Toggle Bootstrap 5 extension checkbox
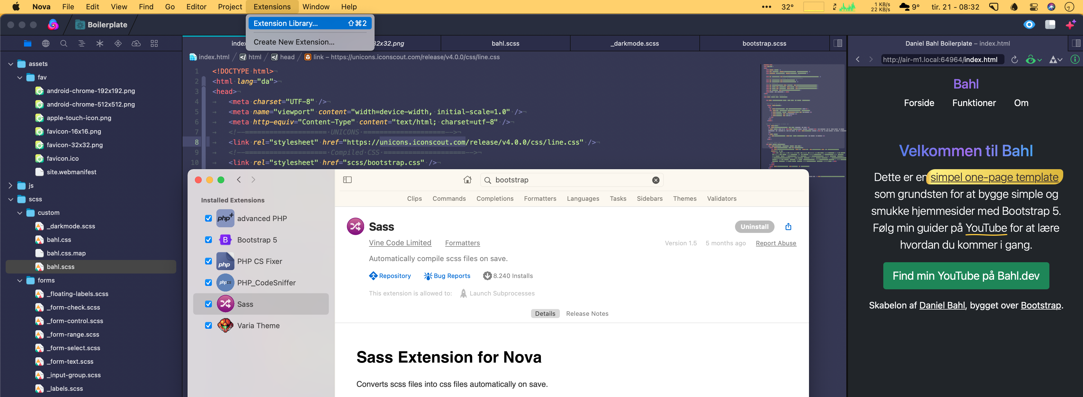Screen dimensions: 1083x397 pyautogui.click(x=208, y=240)
